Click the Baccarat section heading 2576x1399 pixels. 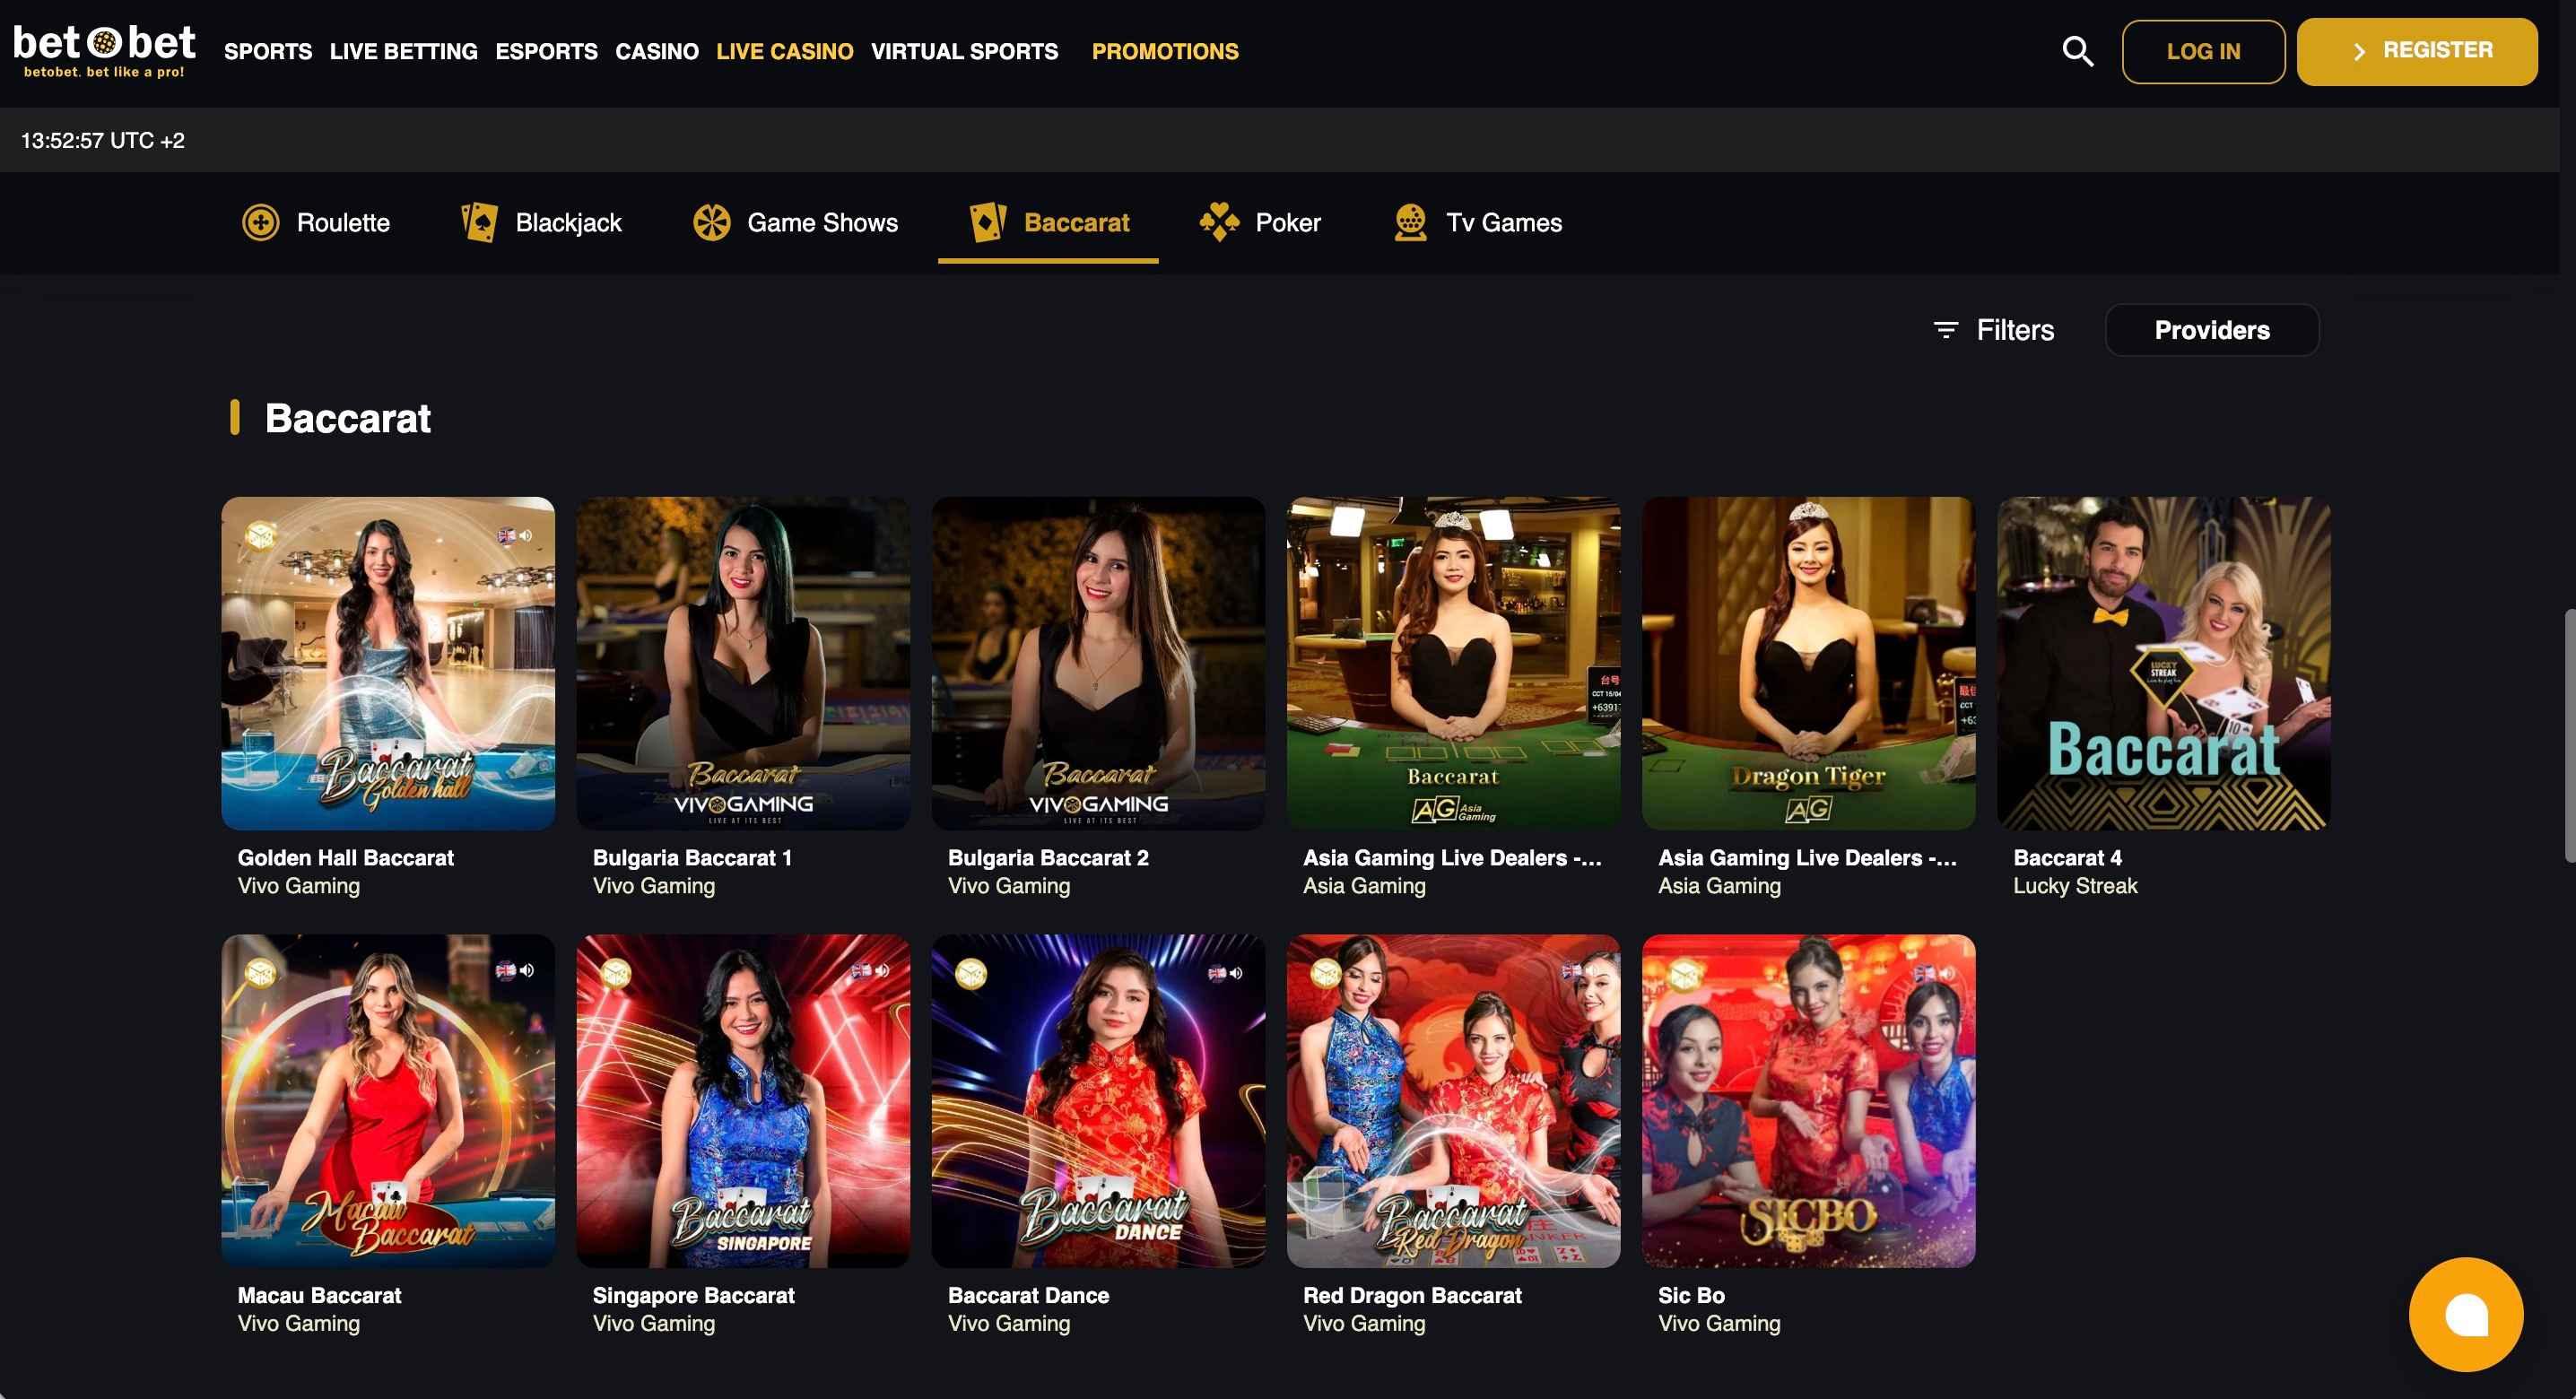coord(347,418)
